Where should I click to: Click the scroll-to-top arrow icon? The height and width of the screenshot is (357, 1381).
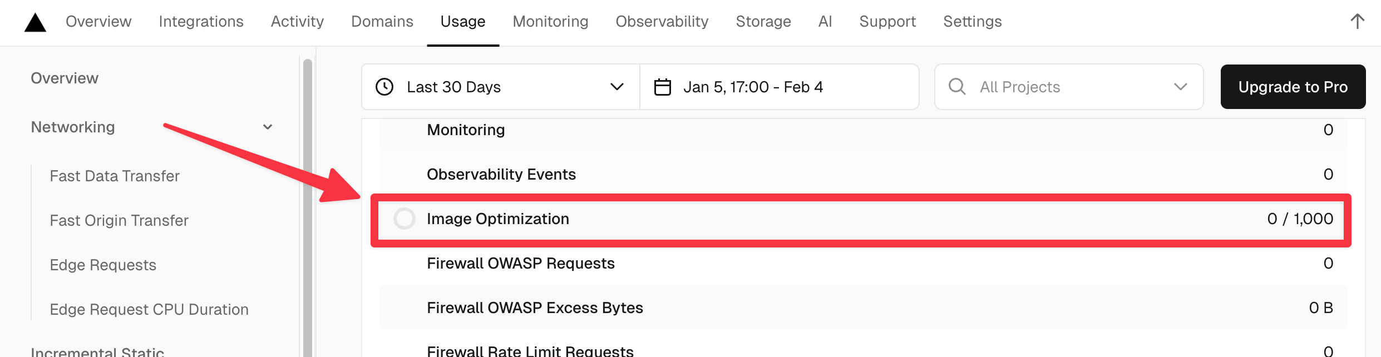[x=1357, y=22]
